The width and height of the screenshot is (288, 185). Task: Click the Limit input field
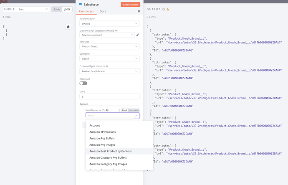coord(109,96)
